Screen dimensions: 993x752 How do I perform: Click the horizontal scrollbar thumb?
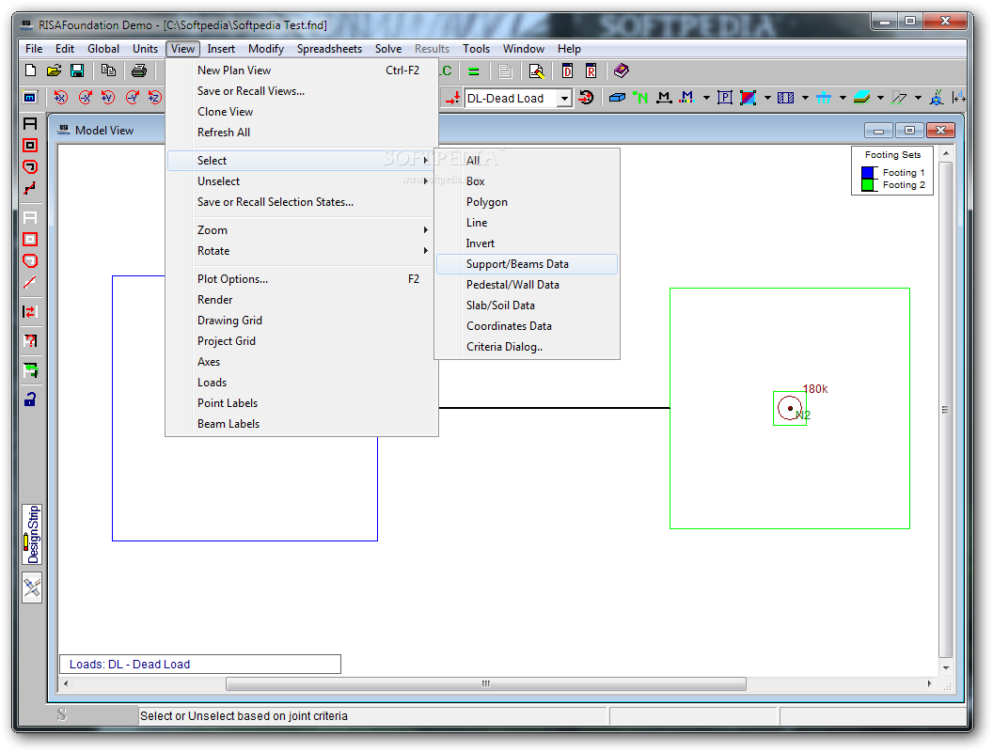tap(486, 683)
